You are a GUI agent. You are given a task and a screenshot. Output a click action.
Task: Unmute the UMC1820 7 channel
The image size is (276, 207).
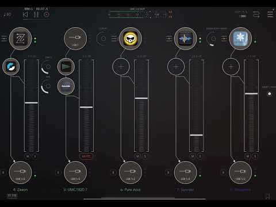86,156
